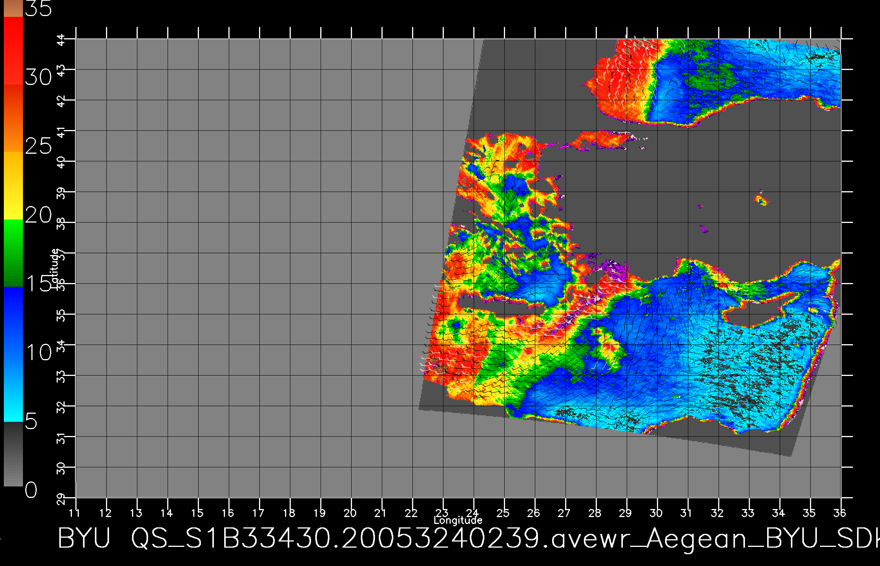Click longitude tick label 29

pyautogui.click(x=626, y=513)
